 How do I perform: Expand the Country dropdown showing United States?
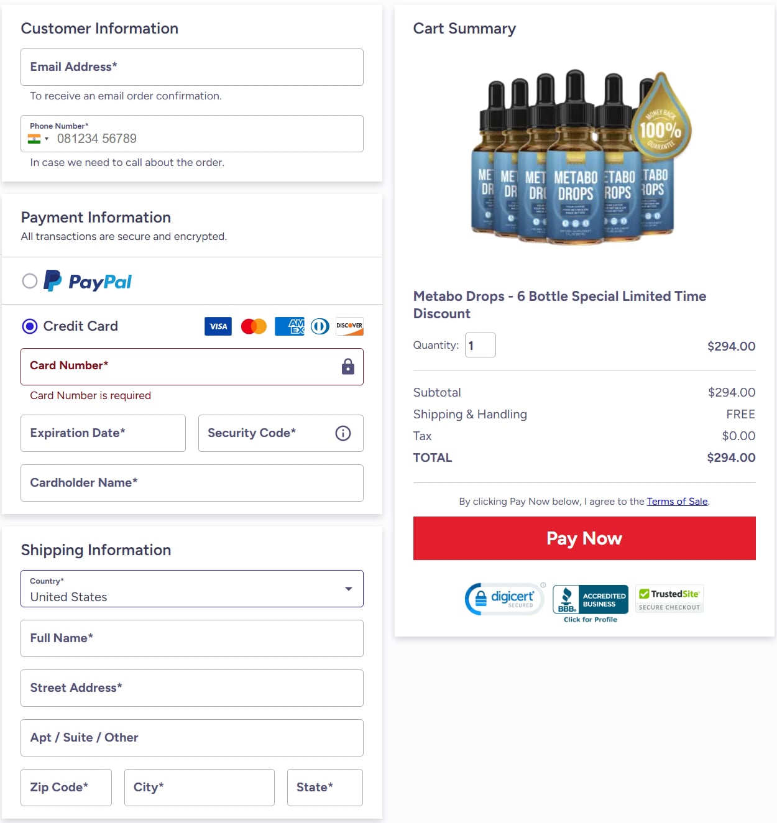(x=192, y=589)
